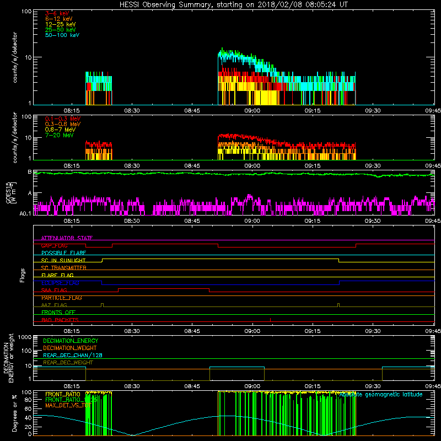
Task: Select the FLARE_FLAG label
Action: (x=57, y=275)
